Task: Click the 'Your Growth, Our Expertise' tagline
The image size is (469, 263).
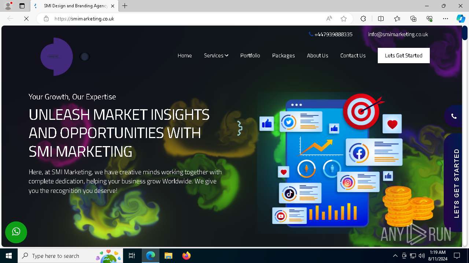Action: pyautogui.click(x=72, y=97)
